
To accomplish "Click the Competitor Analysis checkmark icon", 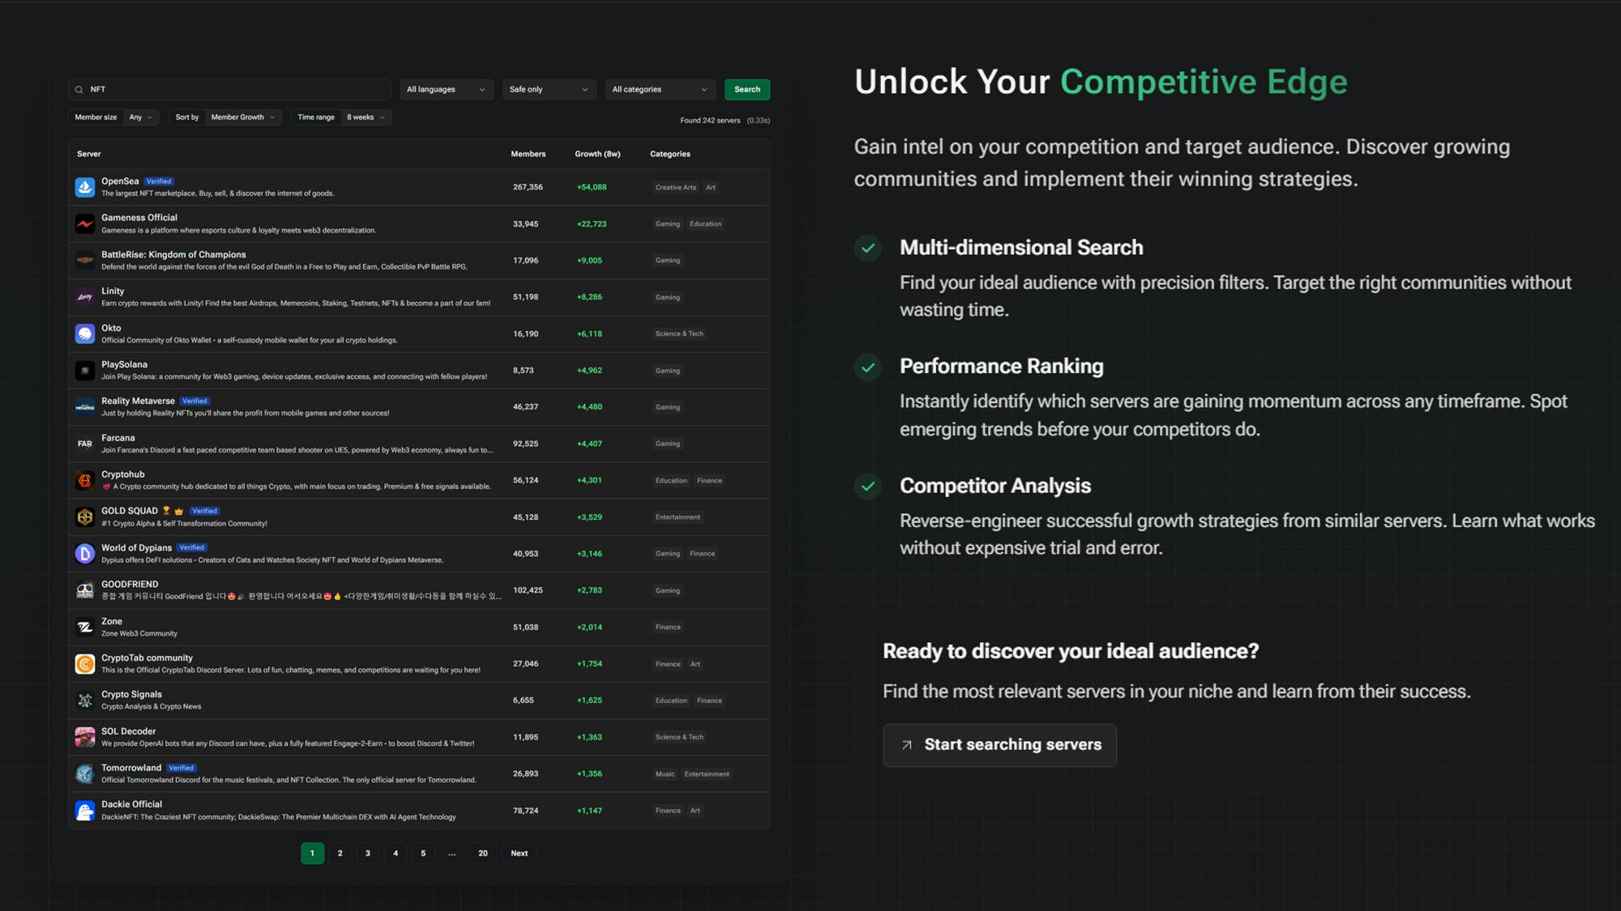I will [868, 486].
